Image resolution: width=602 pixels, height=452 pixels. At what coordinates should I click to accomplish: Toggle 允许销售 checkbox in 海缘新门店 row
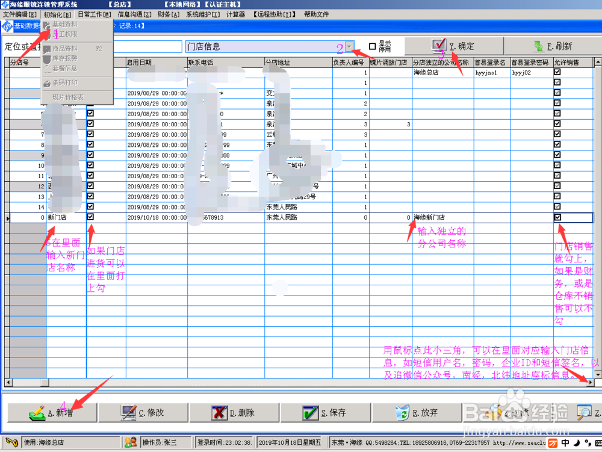(557, 217)
